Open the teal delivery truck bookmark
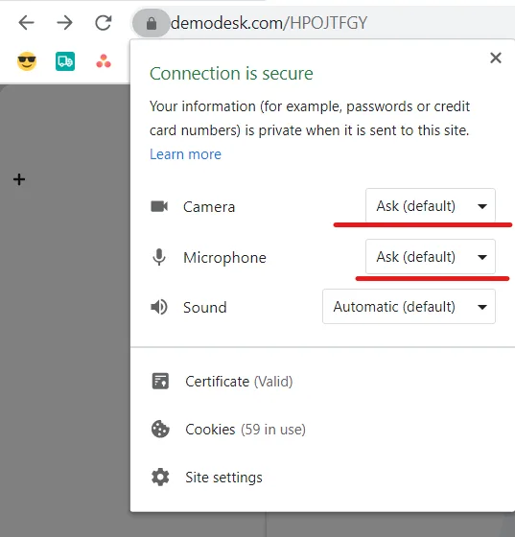 pyautogui.click(x=65, y=61)
